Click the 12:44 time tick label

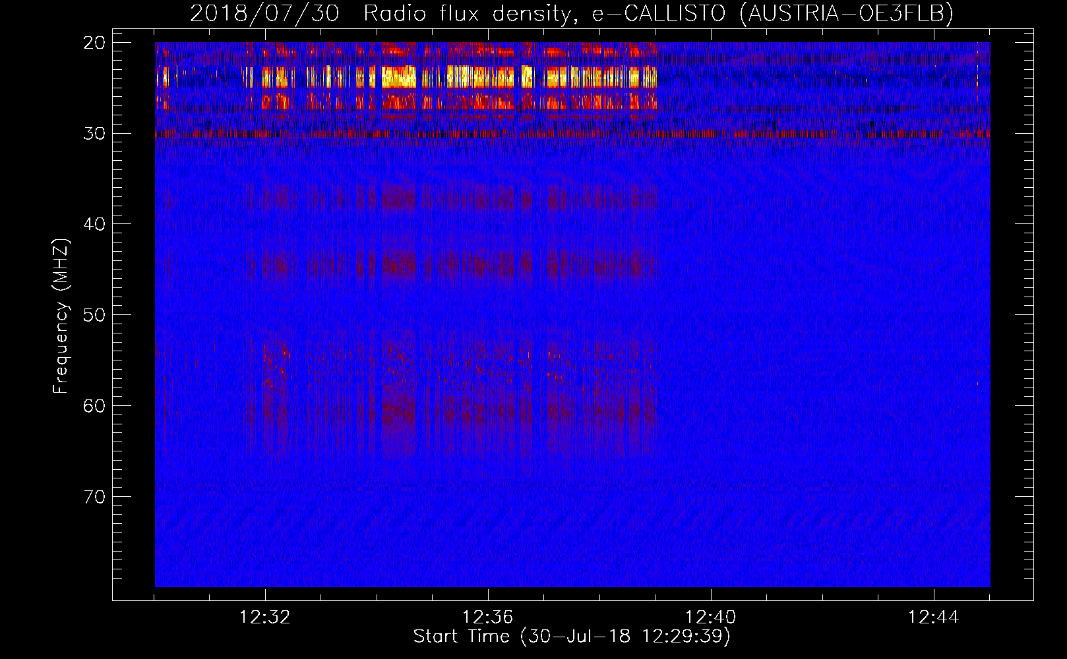pyautogui.click(x=934, y=617)
